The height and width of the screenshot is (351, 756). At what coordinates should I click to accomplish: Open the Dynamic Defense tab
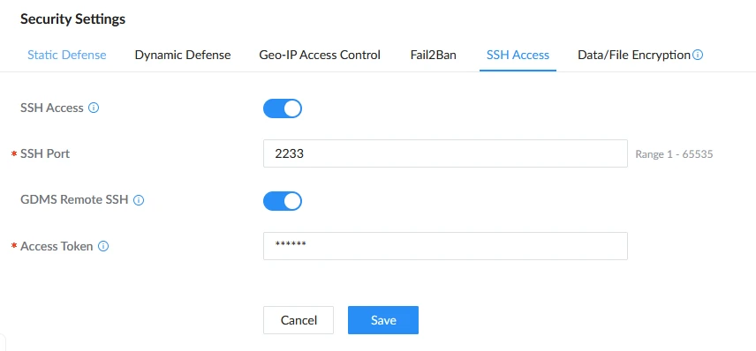pos(183,55)
